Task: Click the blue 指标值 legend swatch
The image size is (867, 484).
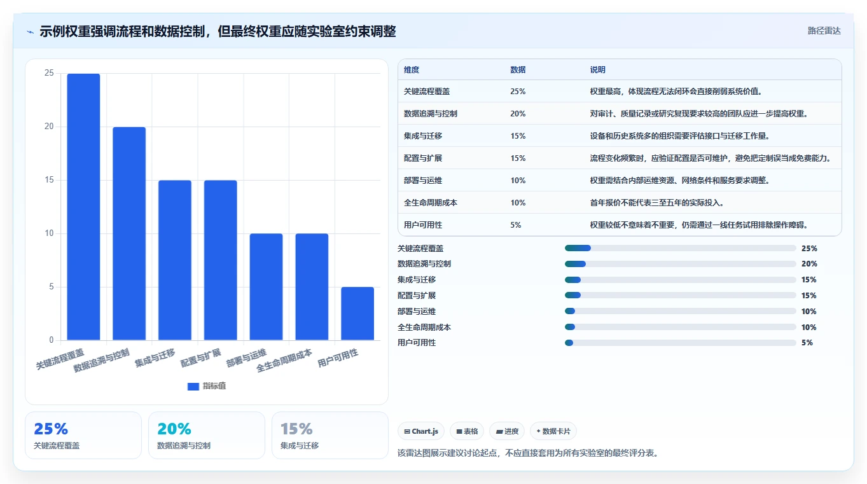Action: (x=193, y=386)
